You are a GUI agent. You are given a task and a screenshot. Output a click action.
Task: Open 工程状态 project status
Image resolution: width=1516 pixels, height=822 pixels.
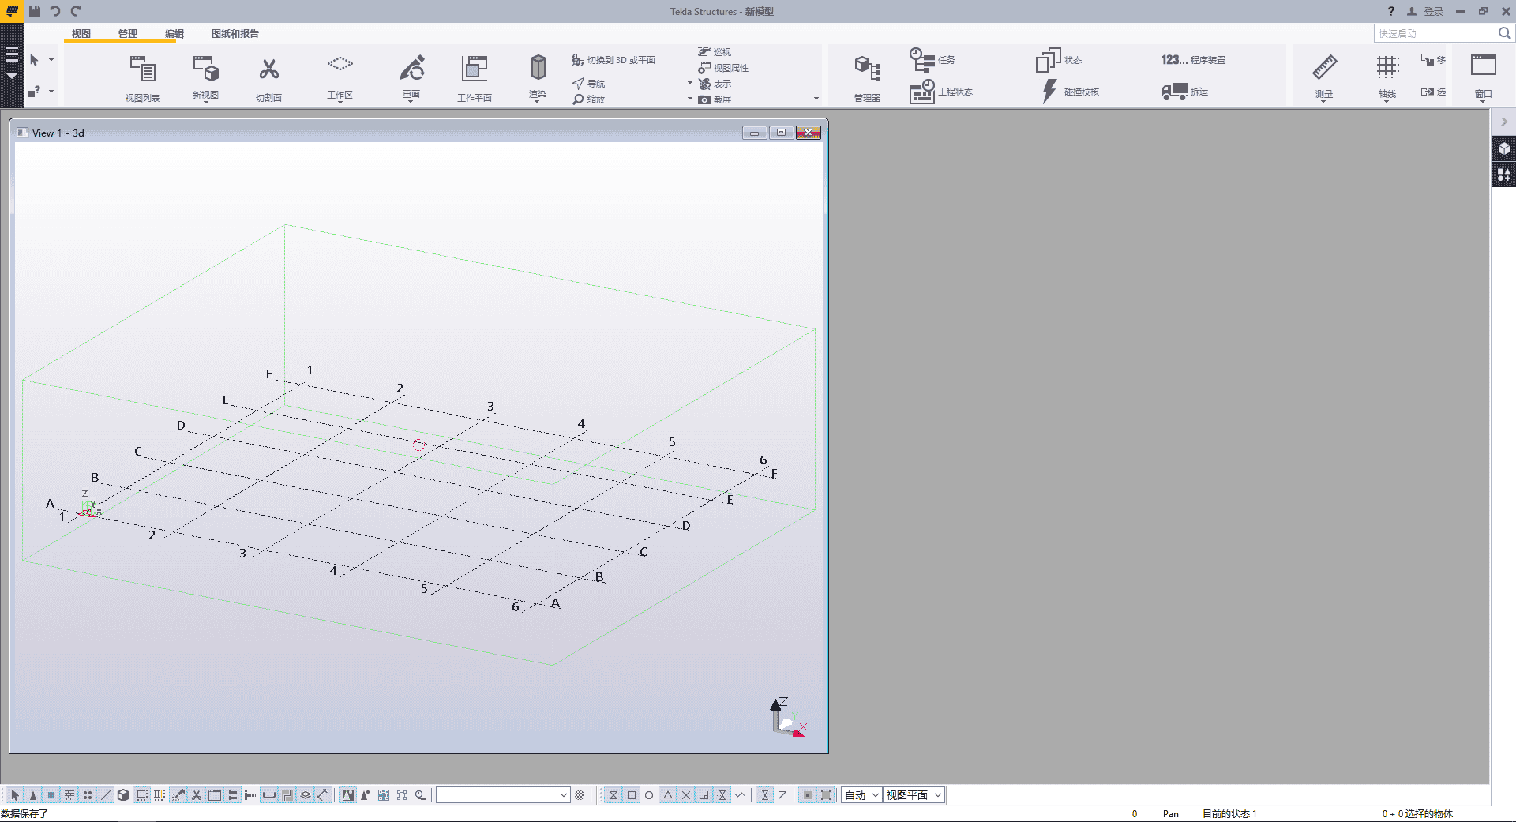tap(941, 92)
